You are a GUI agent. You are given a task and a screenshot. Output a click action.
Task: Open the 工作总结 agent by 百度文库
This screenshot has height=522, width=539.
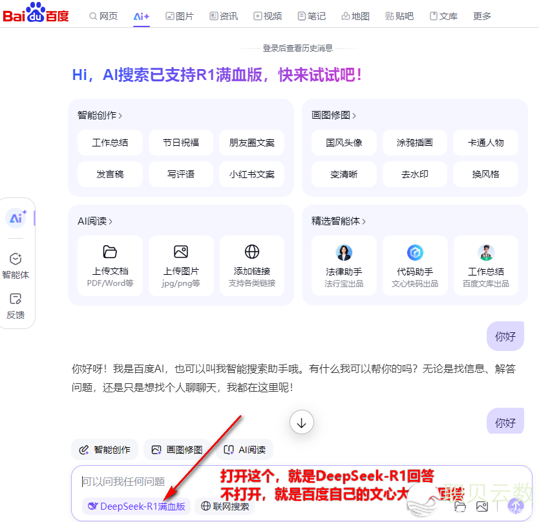(x=486, y=266)
